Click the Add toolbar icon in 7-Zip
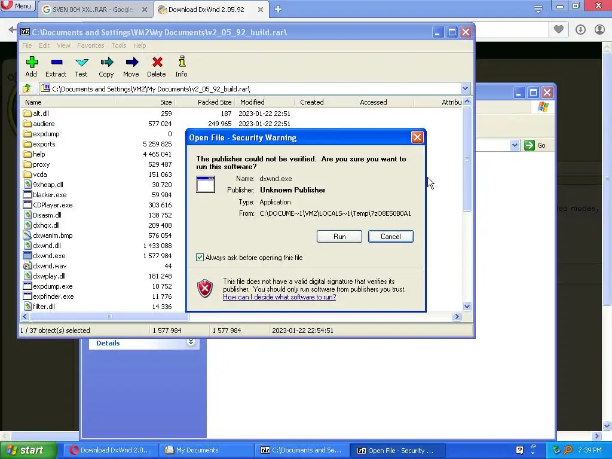The image size is (612, 459). (32, 62)
